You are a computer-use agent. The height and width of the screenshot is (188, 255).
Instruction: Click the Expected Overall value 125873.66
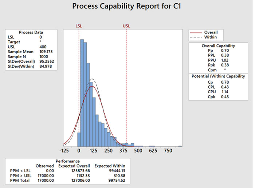pos(81,171)
